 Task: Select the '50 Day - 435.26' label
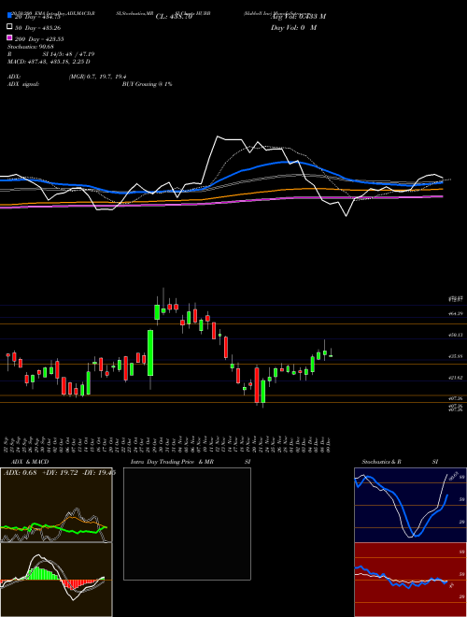coord(38,28)
